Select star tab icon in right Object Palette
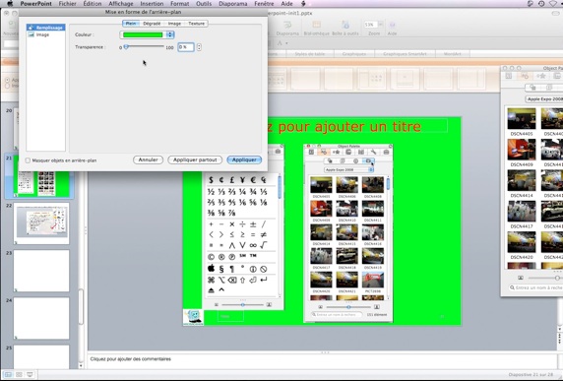The width and height of the screenshot is (563, 381). 541,76
